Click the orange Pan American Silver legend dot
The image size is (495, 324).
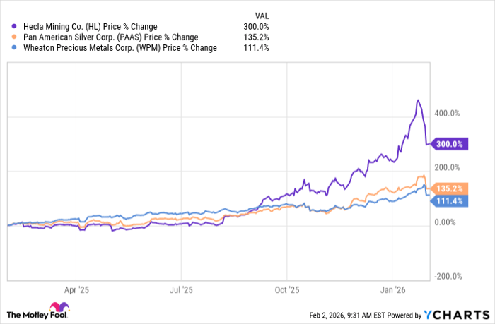coord(14,37)
